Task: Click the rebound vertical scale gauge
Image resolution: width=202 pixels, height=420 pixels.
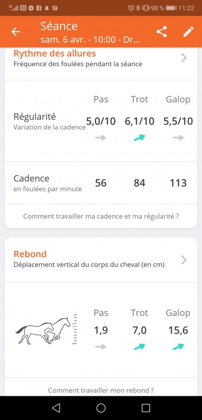Action: click(x=75, y=329)
